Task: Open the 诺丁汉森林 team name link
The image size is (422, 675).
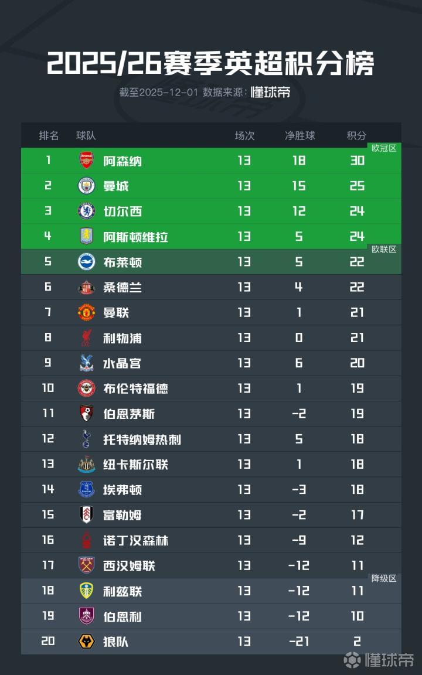Action: click(136, 540)
